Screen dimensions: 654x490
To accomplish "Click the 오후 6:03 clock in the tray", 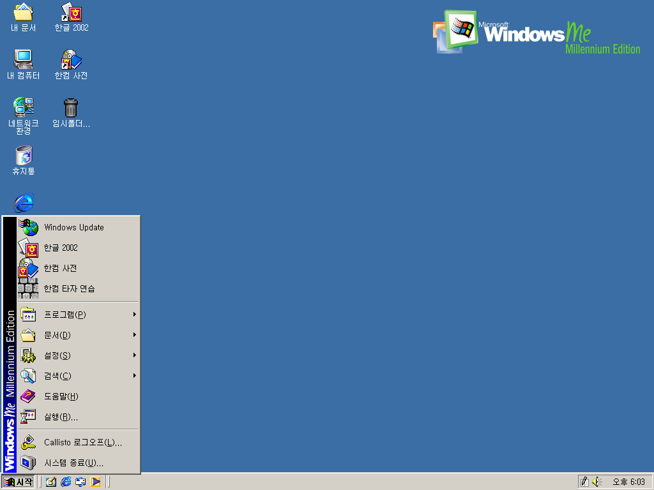I will (628, 482).
